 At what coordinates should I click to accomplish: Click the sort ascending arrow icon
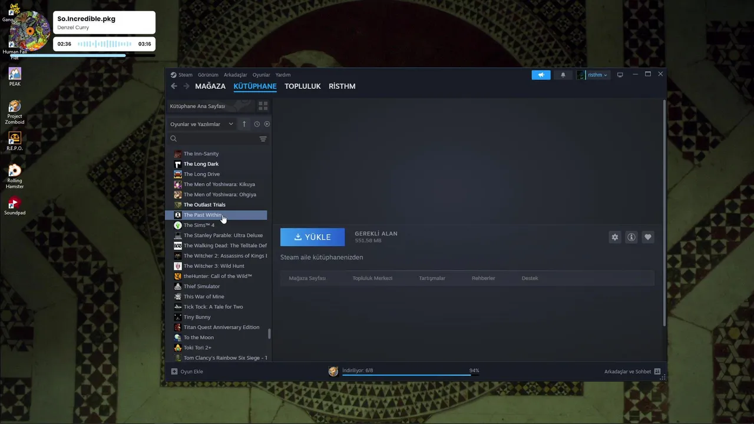244,124
